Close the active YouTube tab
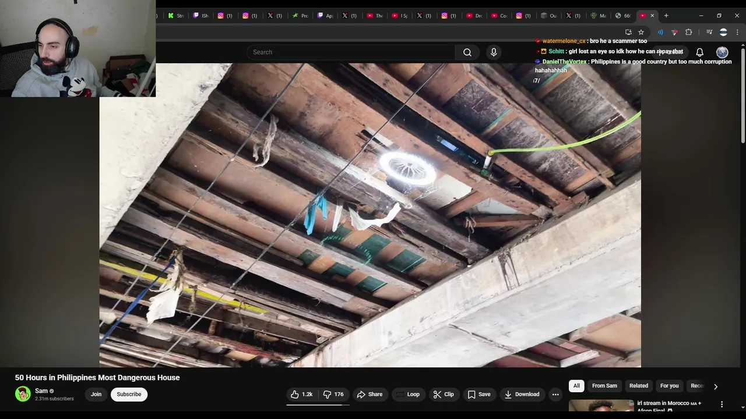Image resolution: width=746 pixels, height=419 pixels. pyautogui.click(x=652, y=16)
